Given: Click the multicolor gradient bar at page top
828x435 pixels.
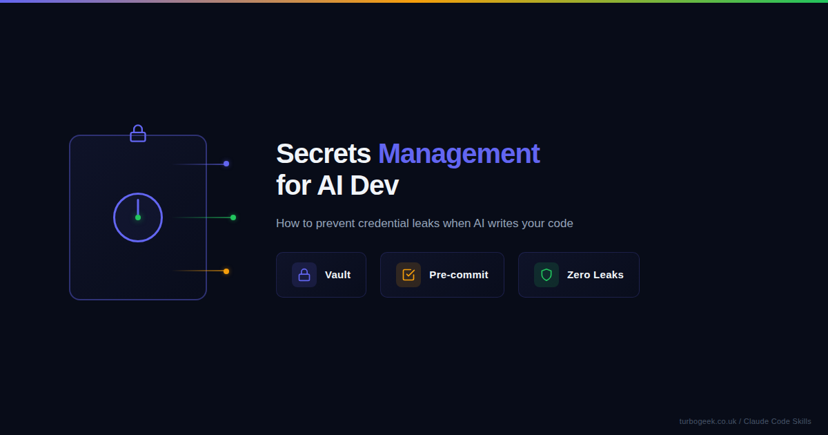Looking at the screenshot, I should [414, 1].
